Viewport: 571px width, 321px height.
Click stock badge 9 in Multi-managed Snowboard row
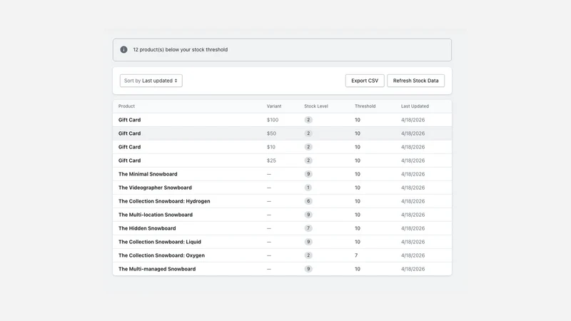(x=308, y=269)
